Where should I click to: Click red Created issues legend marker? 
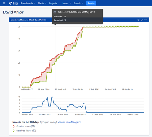coord(14,126)
